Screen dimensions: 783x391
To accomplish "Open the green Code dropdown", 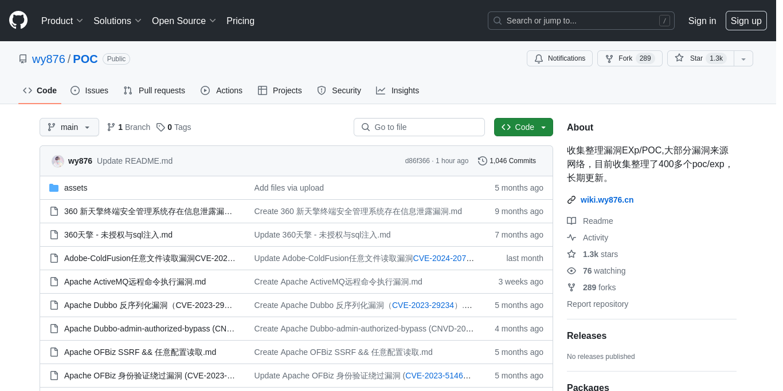I will coord(523,127).
